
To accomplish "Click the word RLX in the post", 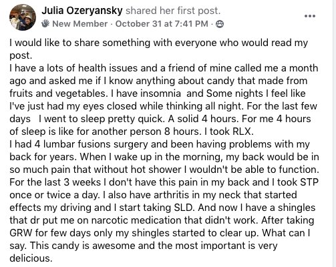I will tap(242, 131).
